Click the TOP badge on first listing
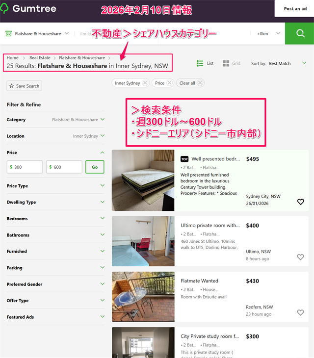 point(184,159)
